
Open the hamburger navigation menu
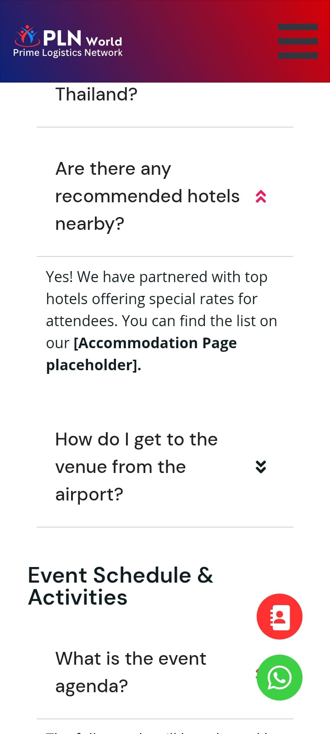(297, 41)
